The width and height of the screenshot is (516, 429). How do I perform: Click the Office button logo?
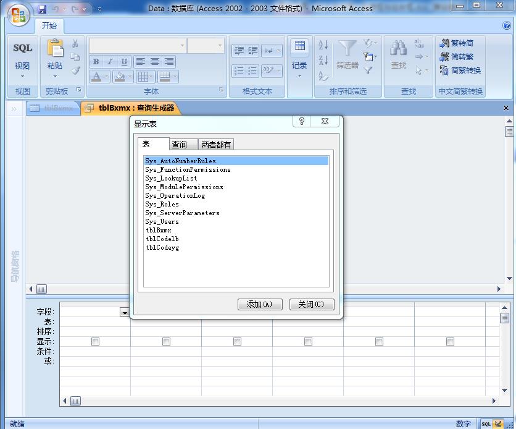click(18, 14)
